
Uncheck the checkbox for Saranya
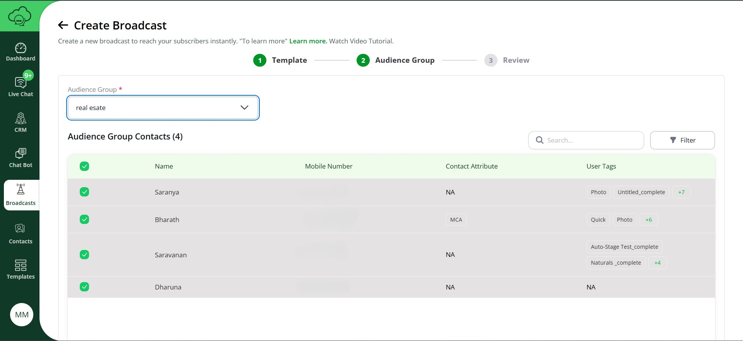[84, 192]
